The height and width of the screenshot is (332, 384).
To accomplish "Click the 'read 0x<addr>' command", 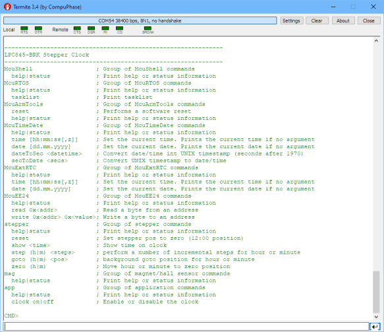I will [x=34, y=210].
